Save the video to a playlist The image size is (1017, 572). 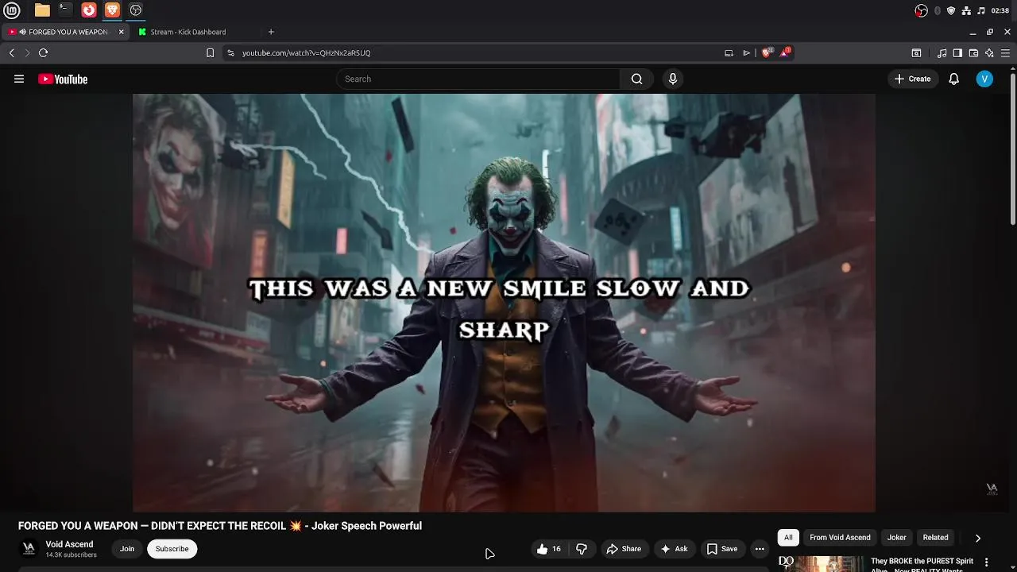click(x=722, y=549)
